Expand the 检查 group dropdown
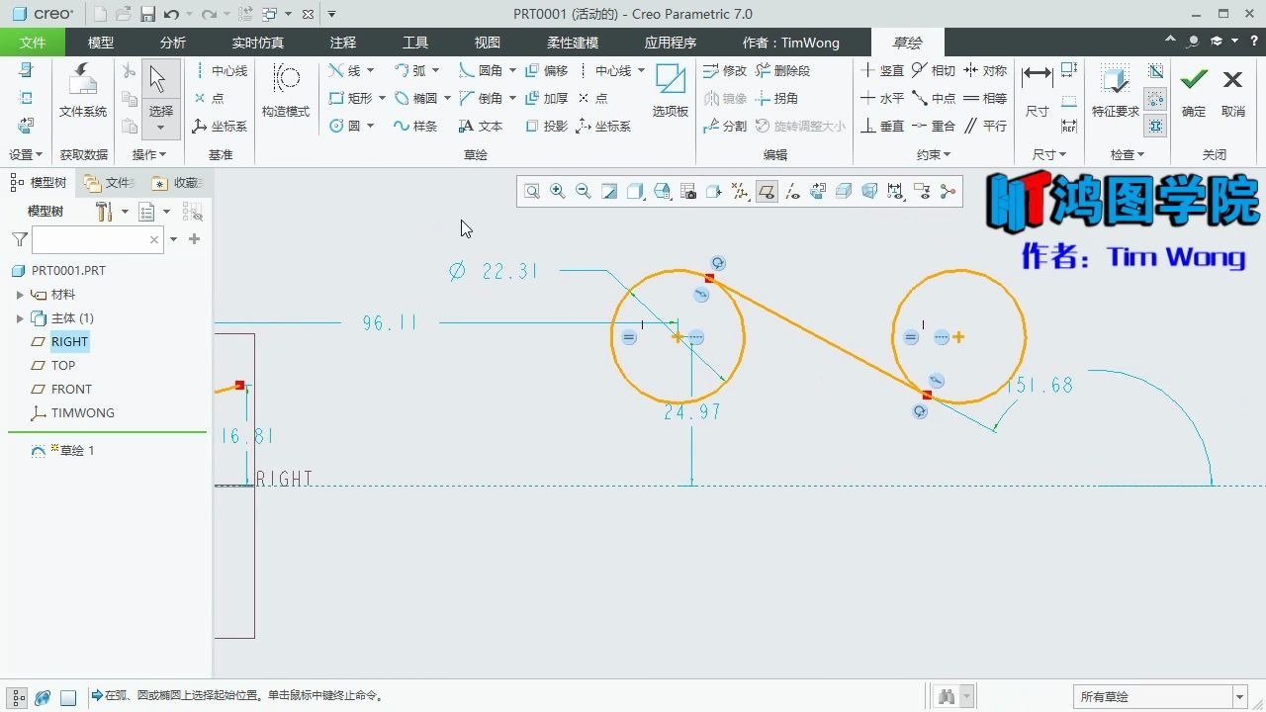This screenshot has width=1266, height=712. tap(1128, 154)
